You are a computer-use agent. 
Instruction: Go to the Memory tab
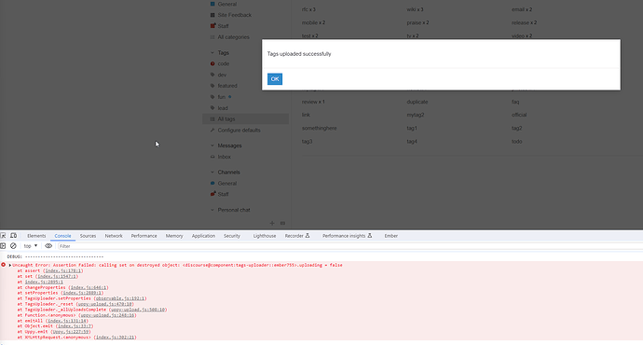click(x=174, y=236)
